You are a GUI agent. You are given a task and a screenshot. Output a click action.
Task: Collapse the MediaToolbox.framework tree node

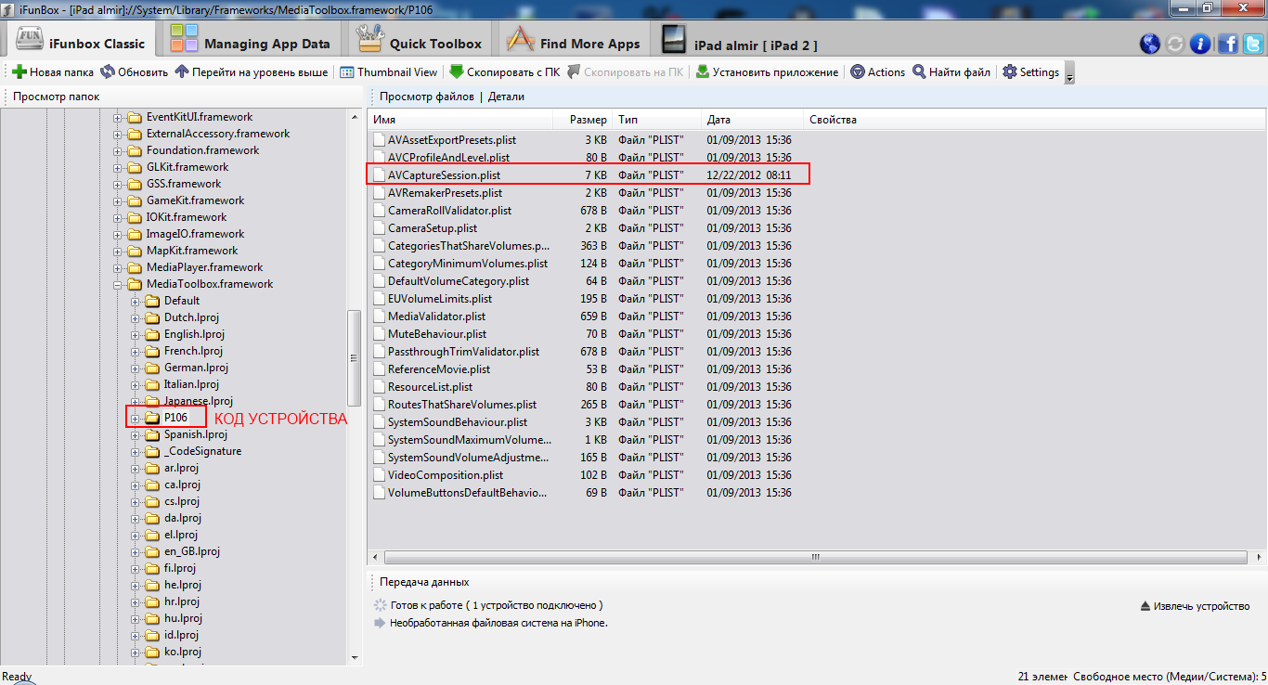click(118, 284)
